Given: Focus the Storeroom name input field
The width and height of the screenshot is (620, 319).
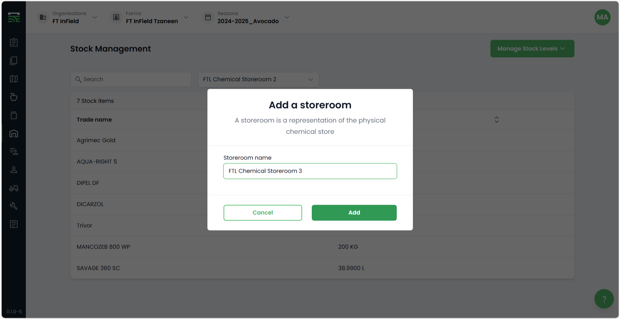Looking at the screenshot, I should click(x=310, y=171).
